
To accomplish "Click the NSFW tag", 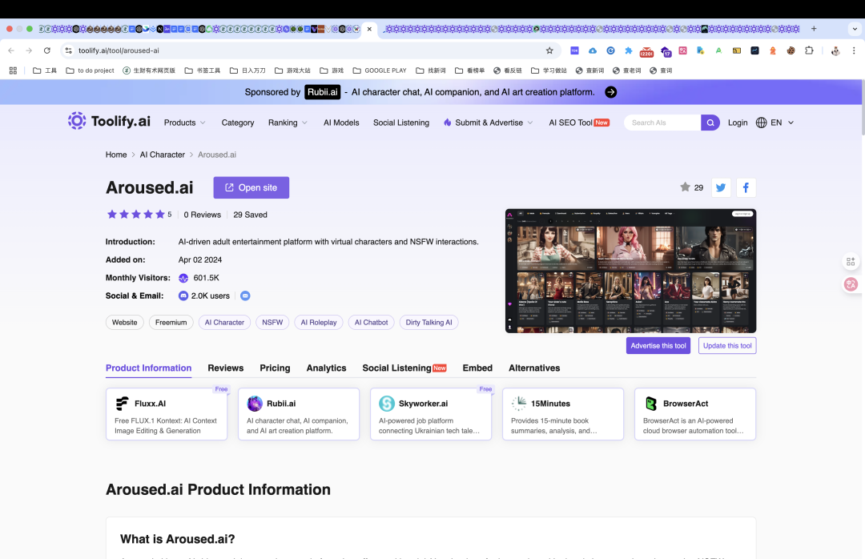I will coord(272,322).
